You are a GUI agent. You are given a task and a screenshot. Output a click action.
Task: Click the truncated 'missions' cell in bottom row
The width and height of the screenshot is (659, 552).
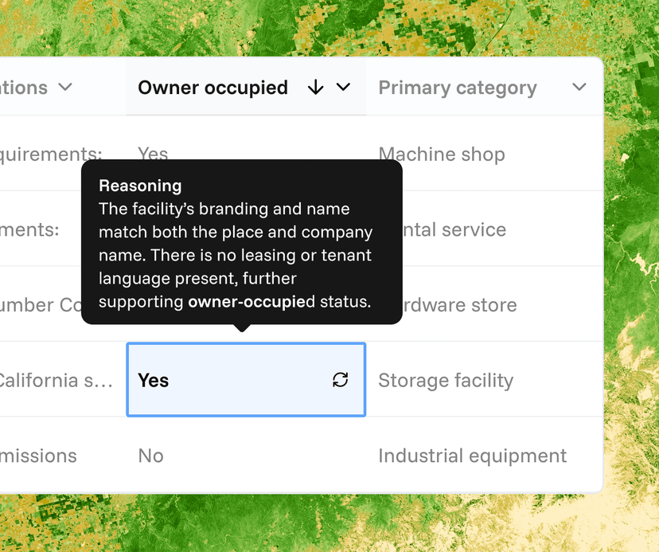[x=38, y=456]
